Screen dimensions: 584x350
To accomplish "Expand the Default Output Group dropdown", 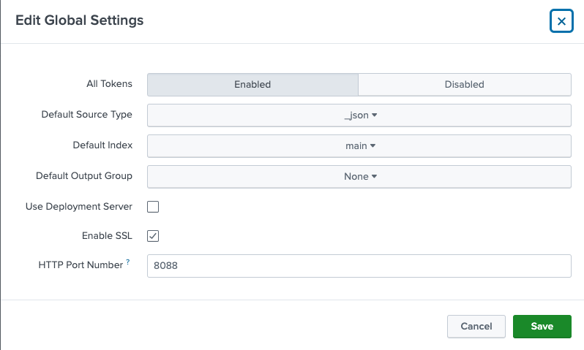I will click(359, 177).
